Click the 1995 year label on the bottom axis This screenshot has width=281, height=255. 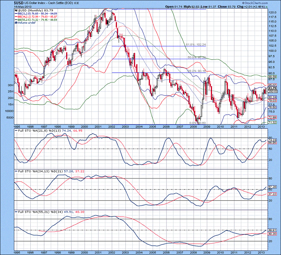coord(17,252)
